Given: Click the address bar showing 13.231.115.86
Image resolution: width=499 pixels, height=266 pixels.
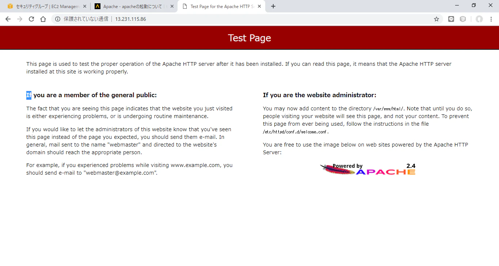Looking at the screenshot, I should 247,19.
